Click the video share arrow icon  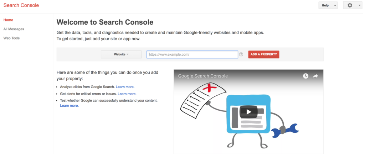pyautogui.click(x=315, y=76)
